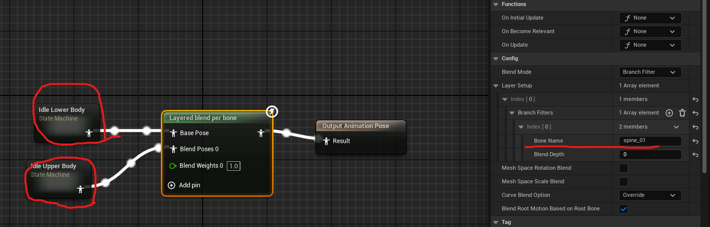Screen dimensions: 710x227
Task: Click the Layered blend node output pose pin
Action: tap(260, 133)
